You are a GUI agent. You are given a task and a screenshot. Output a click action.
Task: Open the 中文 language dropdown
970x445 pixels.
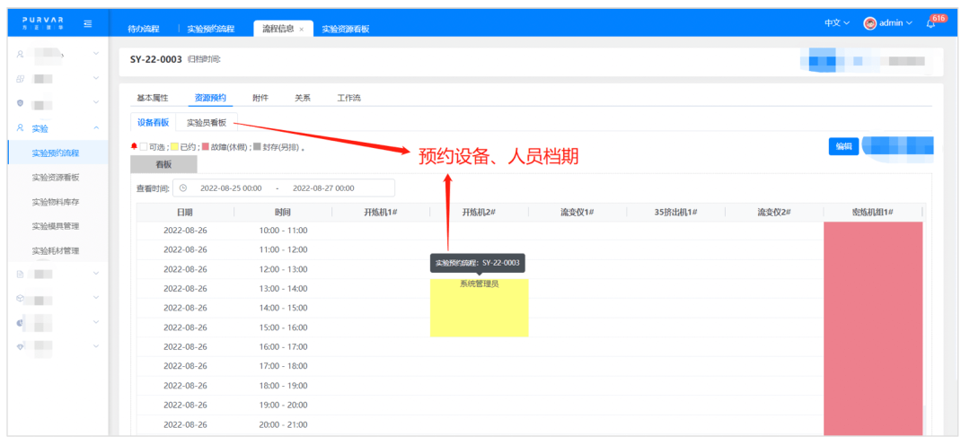[x=836, y=23]
